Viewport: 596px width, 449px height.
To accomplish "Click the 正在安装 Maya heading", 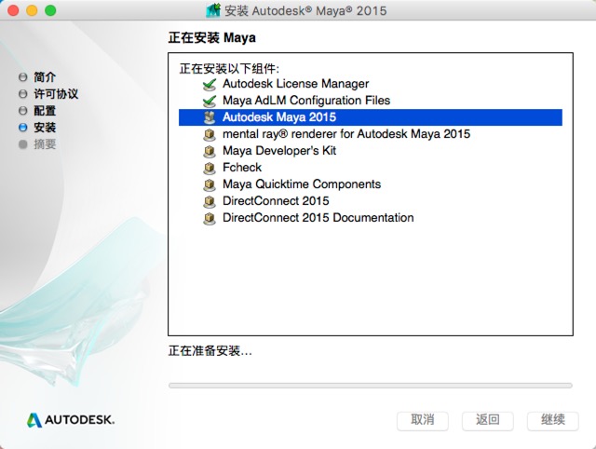I will pyautogui.click(x=211, y=37).
